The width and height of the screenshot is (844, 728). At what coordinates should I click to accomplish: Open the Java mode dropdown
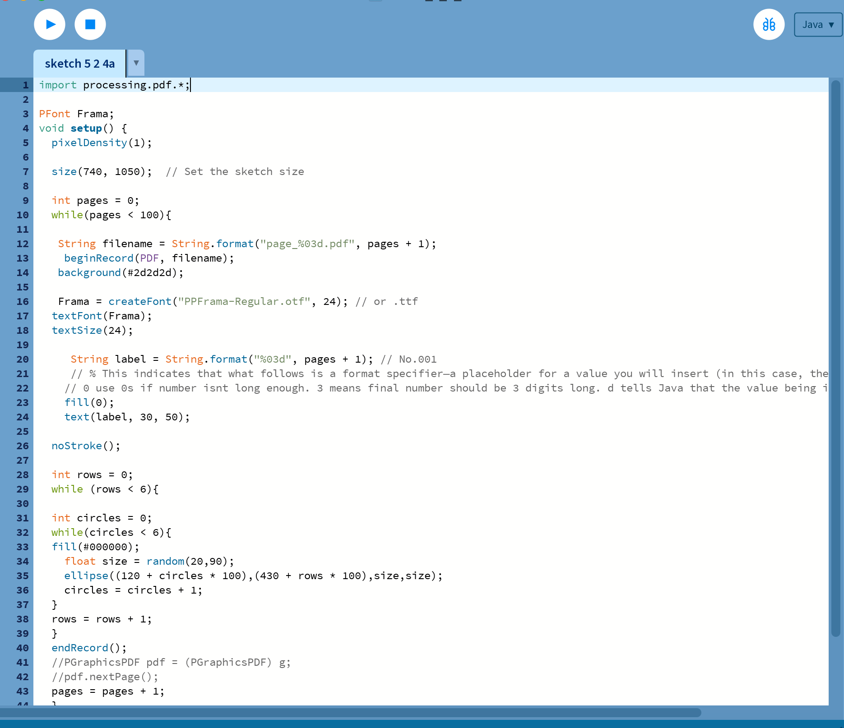(817, 24)
